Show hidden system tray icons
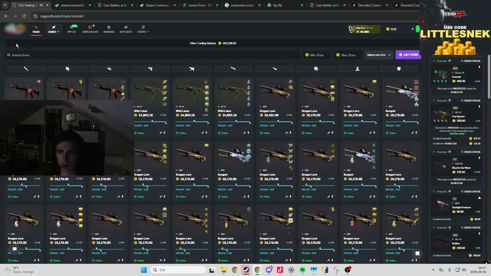 tap(433, 270)
